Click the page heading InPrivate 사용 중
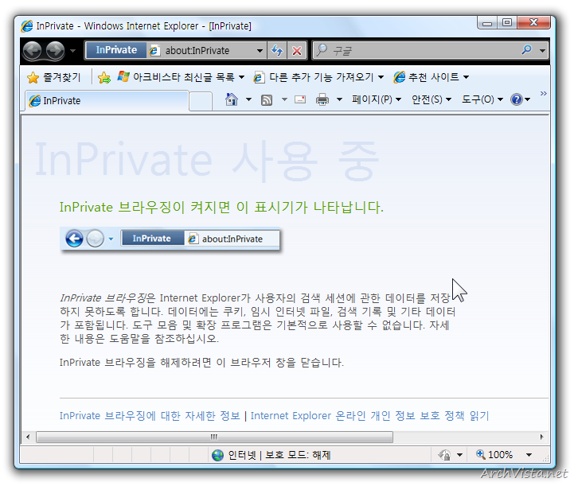574x486 pixels. pyautogui.click(x=207, y=160)
